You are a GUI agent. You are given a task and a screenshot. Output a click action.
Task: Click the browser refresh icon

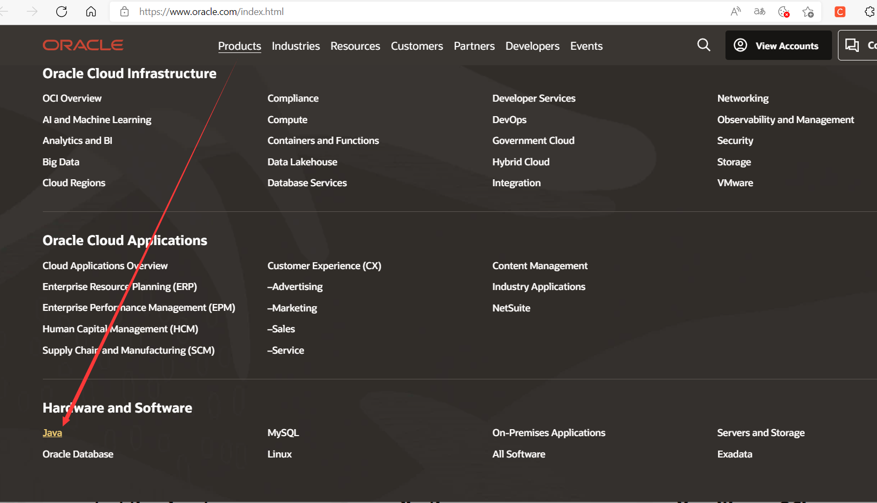pos(62,12)
